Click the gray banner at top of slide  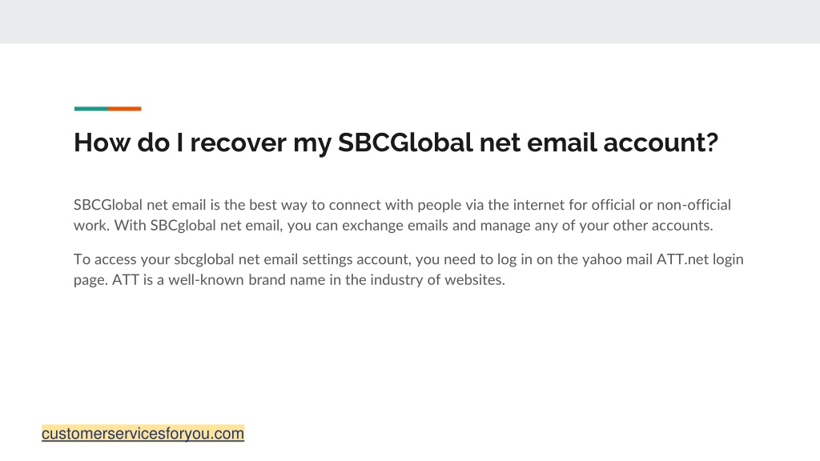410,22
